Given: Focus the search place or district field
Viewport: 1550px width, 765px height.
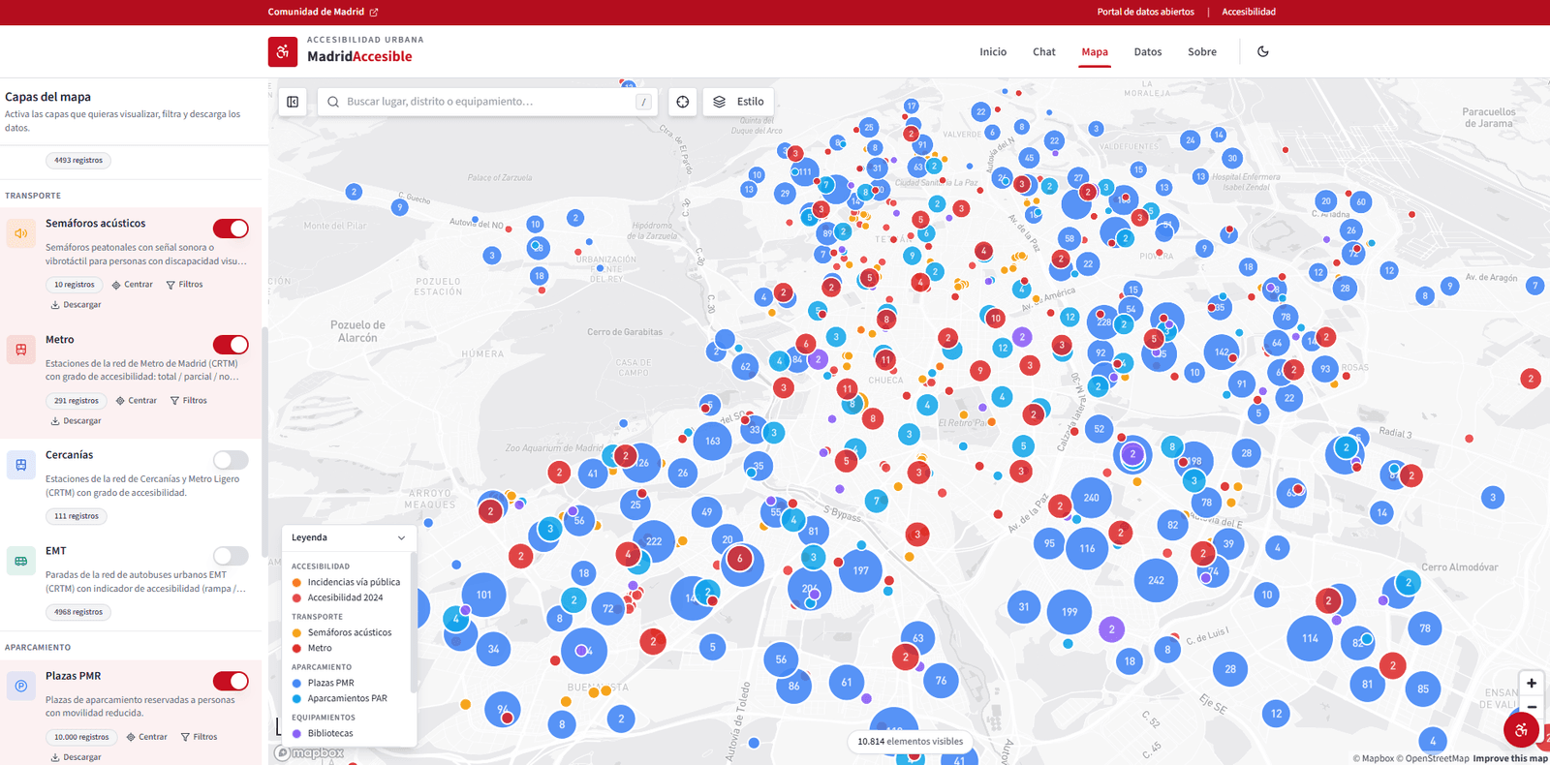Looking at the screenshot, I should pyautogui.click(x=487, y=102).
